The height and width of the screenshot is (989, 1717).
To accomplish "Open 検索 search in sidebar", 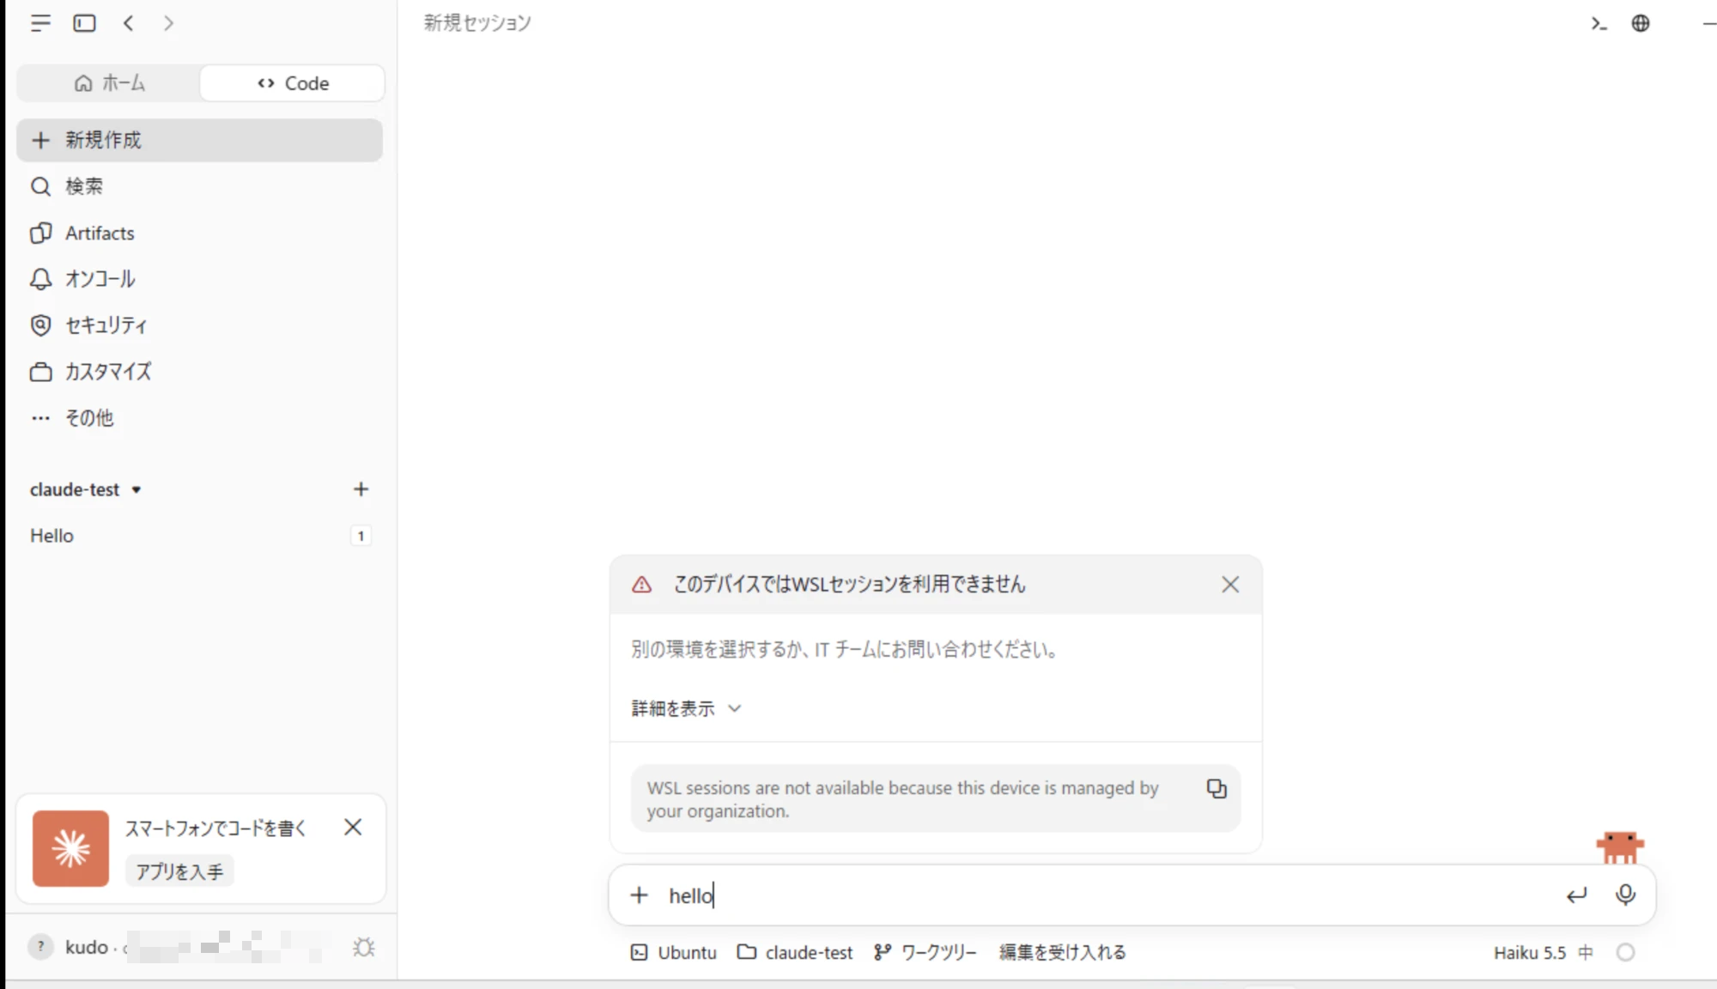I will pos(199,186).
